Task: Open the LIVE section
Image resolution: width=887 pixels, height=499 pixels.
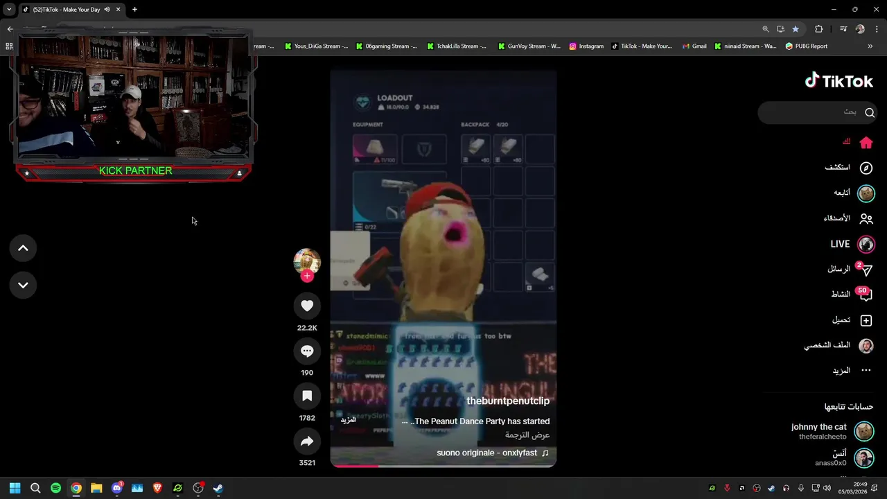Action: [852, 244]
